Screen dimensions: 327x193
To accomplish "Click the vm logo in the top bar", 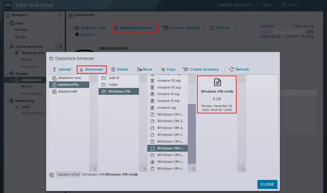I will (8, 5).
